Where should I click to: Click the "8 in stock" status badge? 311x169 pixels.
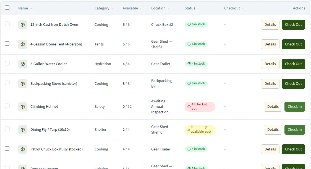coord(196,83)
